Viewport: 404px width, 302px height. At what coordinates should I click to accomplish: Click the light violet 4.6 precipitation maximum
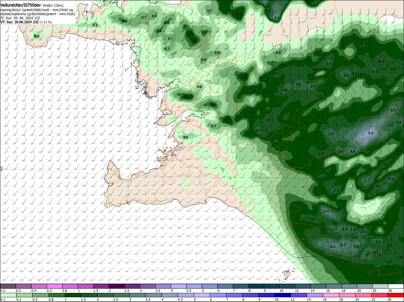tap(371, 133)
